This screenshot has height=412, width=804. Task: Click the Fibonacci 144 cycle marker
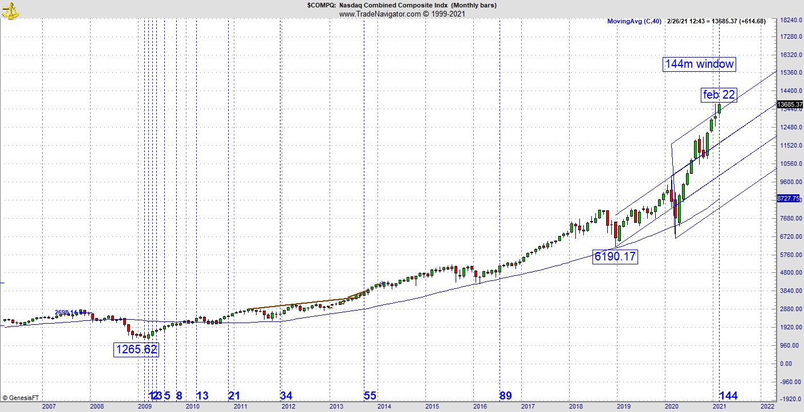pyautogui.click(x=728, y=396)
